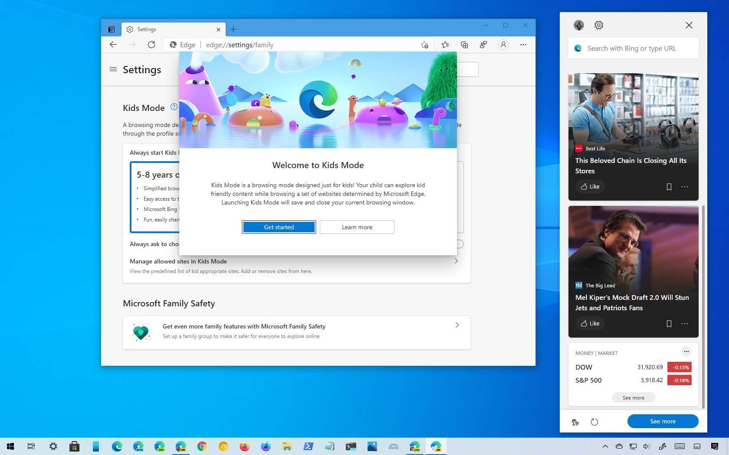Refresh the Edge settings page

coord(151,45)
